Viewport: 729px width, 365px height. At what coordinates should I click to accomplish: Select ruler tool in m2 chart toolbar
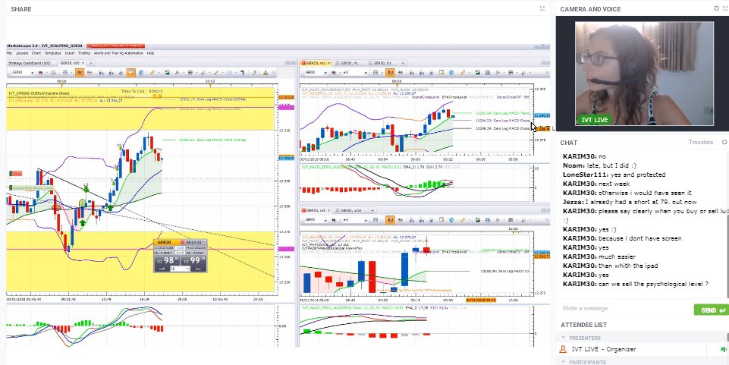[x=463, y=73]
